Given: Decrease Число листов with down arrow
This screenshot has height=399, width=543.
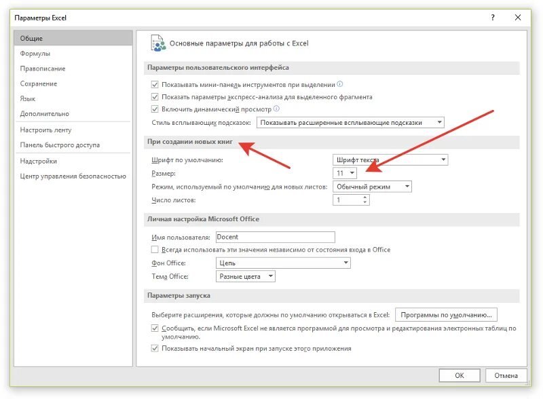Looking at the screenshot, I should pos(365,202).
